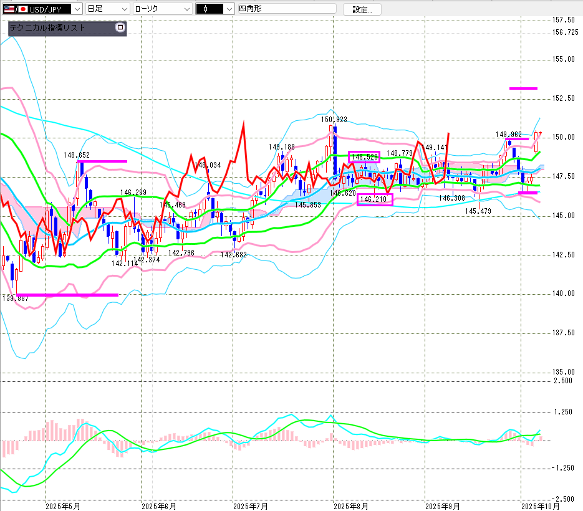Select the magenta rectangle around 146.210
The width and height of the screenshot is (583, 511).
(x=375, y=199)
